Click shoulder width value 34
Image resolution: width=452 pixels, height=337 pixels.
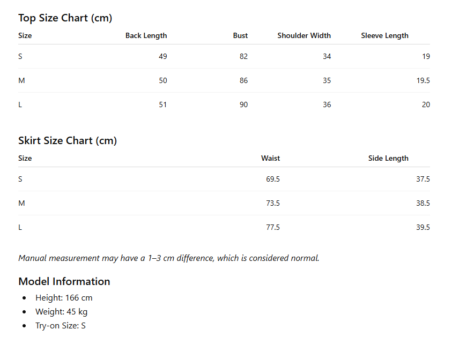tap(327, 56)
